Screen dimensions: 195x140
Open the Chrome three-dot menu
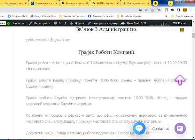pyautogui.click(x=191, y=10)
